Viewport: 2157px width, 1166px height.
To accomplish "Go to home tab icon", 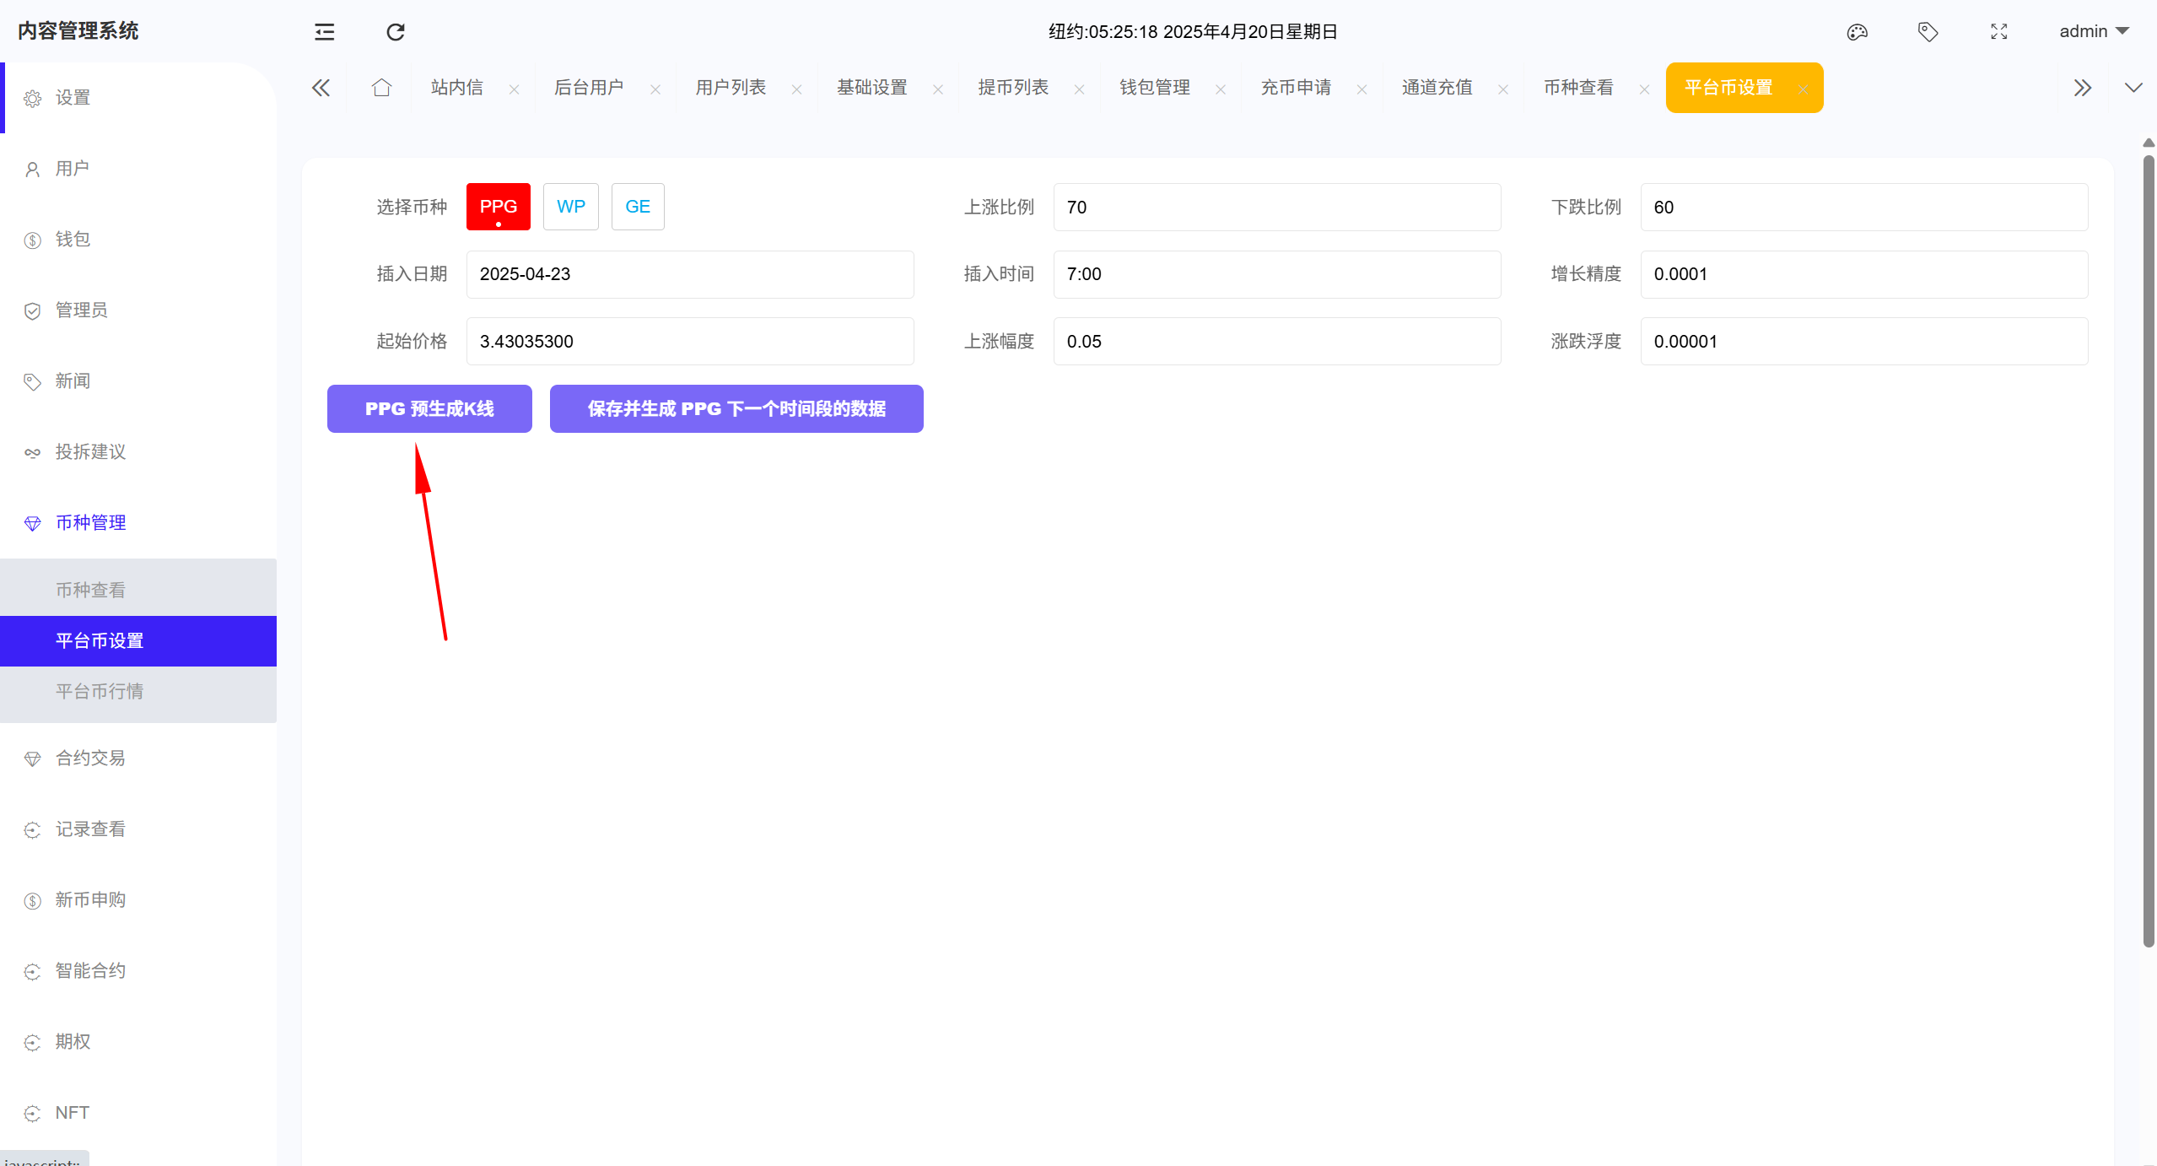I will [381, 88].
